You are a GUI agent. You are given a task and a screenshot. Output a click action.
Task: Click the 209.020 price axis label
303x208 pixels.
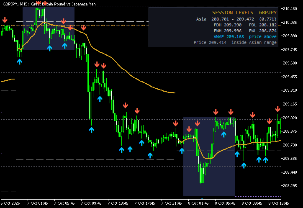point(290,118)
